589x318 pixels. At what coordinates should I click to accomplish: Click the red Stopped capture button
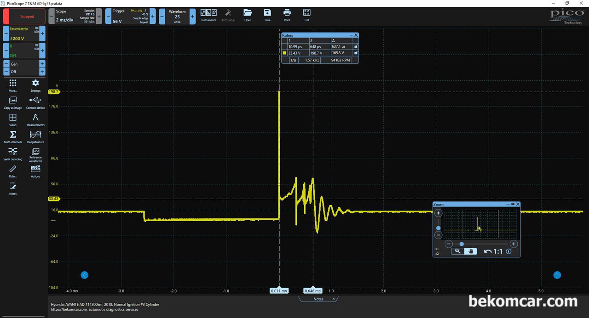pyautogui.click(x=24, y=17)
